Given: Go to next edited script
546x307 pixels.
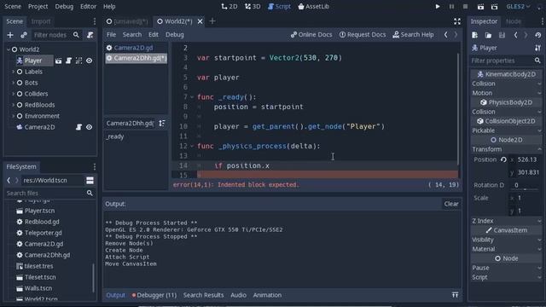Looking at the screenshot, I should click(x=456, y=34).
